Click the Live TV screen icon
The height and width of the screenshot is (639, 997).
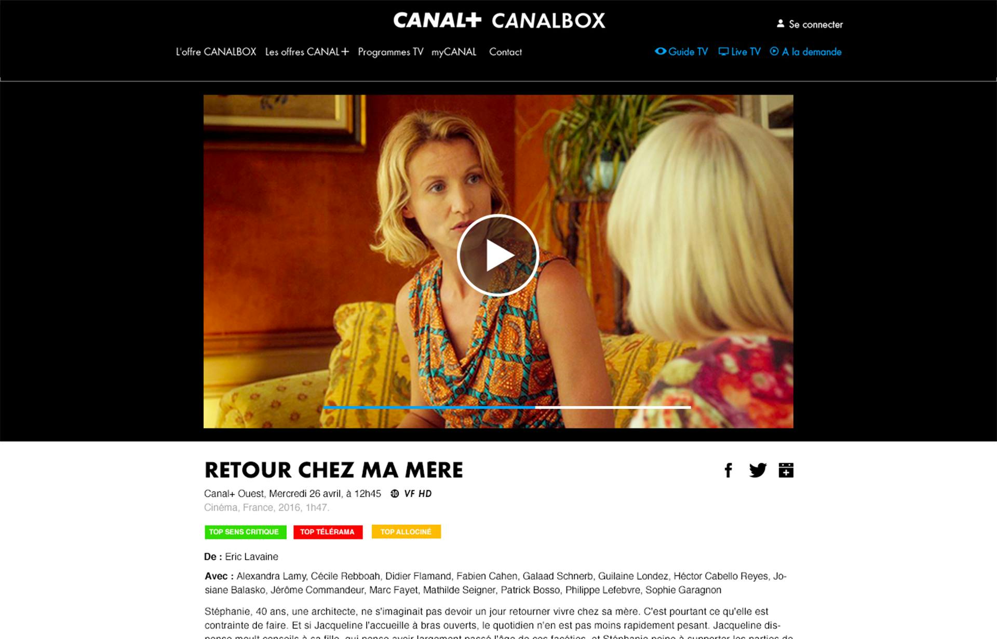723,51
